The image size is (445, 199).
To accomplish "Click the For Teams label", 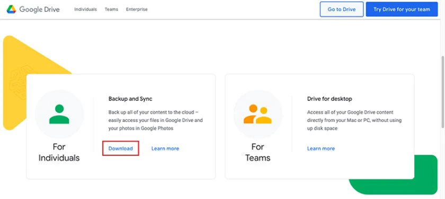I will click(257, 152).
